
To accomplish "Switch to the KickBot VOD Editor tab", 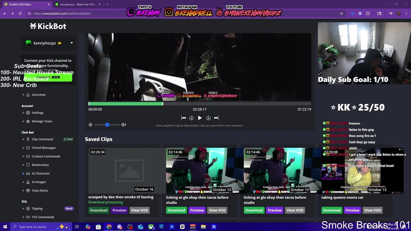I will click(x=27, y=4).
